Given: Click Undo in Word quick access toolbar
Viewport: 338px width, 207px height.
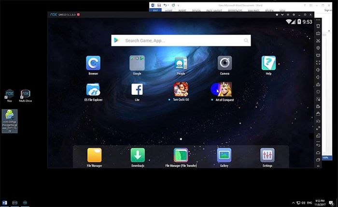Looking at the screenshot, I should (x=165, y=5).
